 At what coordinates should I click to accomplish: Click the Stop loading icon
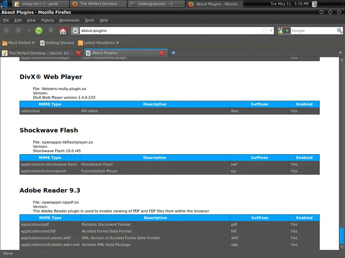coord(51,31)
